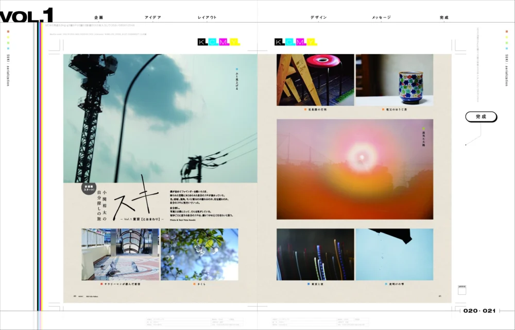Toggle the marker beside 祖父のほうじ茶 caption
Viewport: 515px width, 330px height.
tap(383, 109)
